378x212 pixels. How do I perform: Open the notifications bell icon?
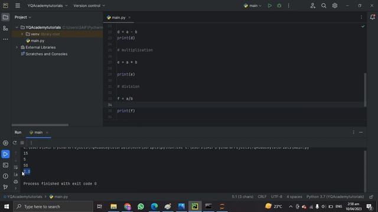[372, 17]
